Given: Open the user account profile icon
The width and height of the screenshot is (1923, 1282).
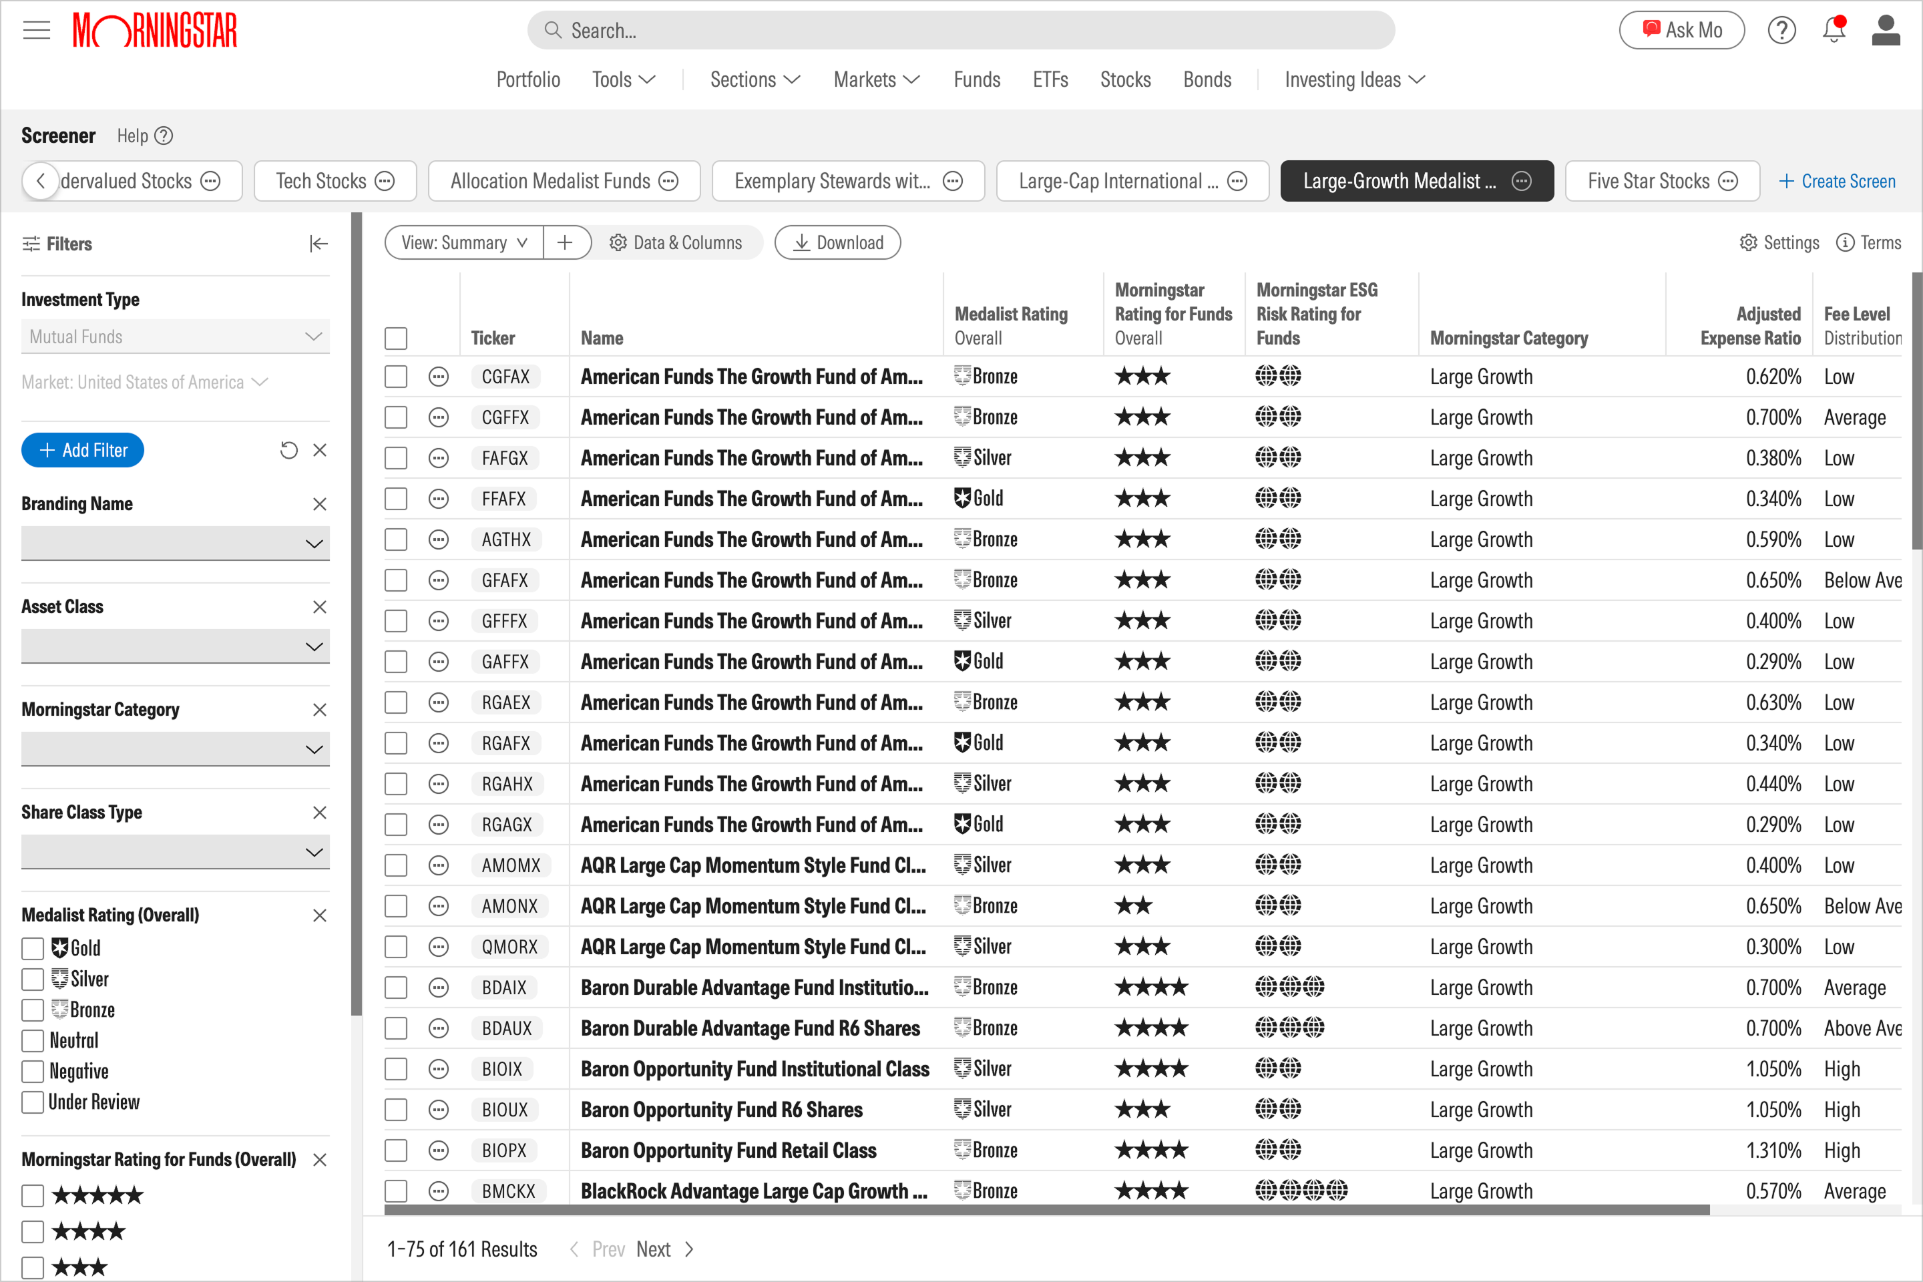Looking at the screenshot, I should pyautogui.click(x=1886, y=30).
